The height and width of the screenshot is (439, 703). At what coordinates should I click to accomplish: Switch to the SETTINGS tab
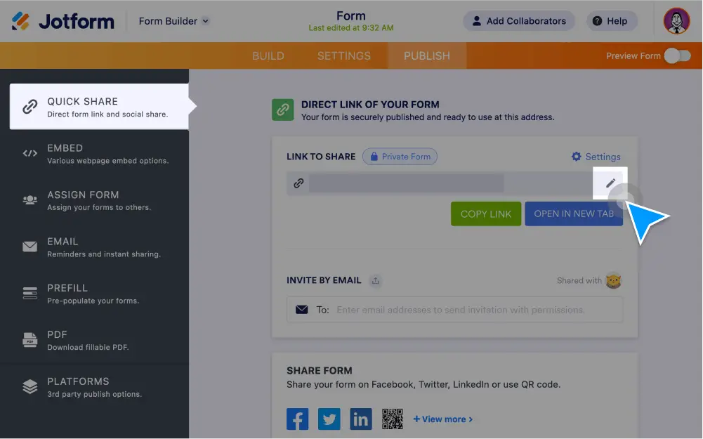[x=343, y=55]
